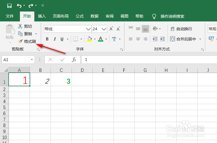Image resolution: width=217 pixels, height=143 pixels.
Task: Apply yellow fill color bucket
Action: coord(90,39)
